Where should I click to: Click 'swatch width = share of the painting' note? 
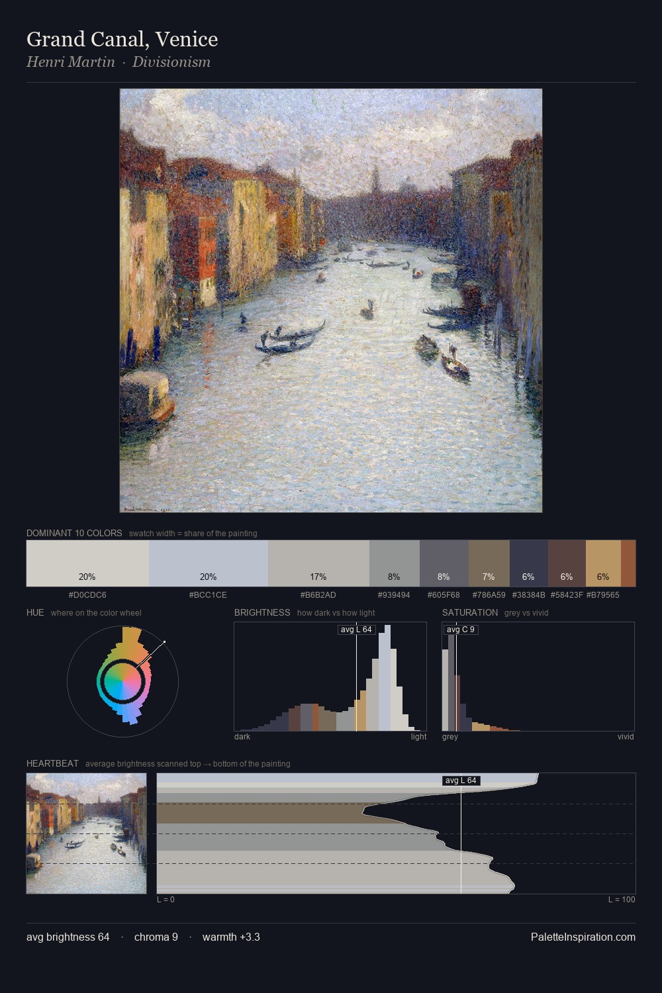tap(193, 534)
